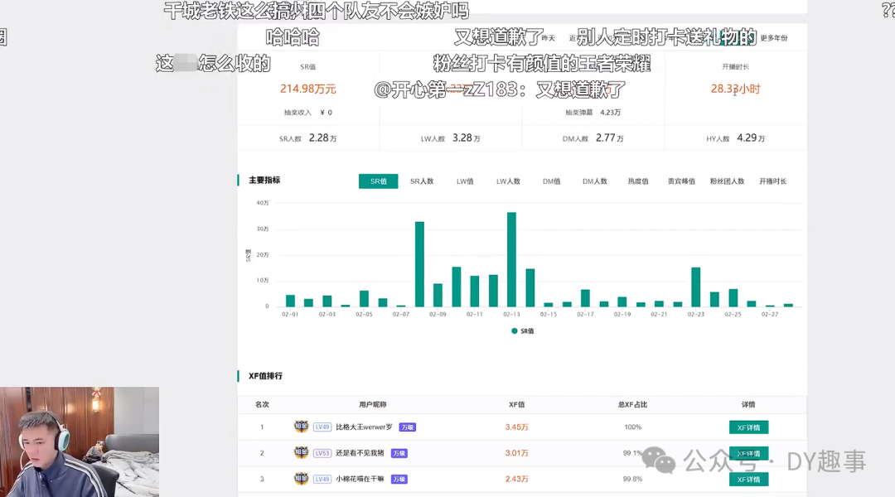Switch to the 粉丝团人数 tab

tap(728, 181)
